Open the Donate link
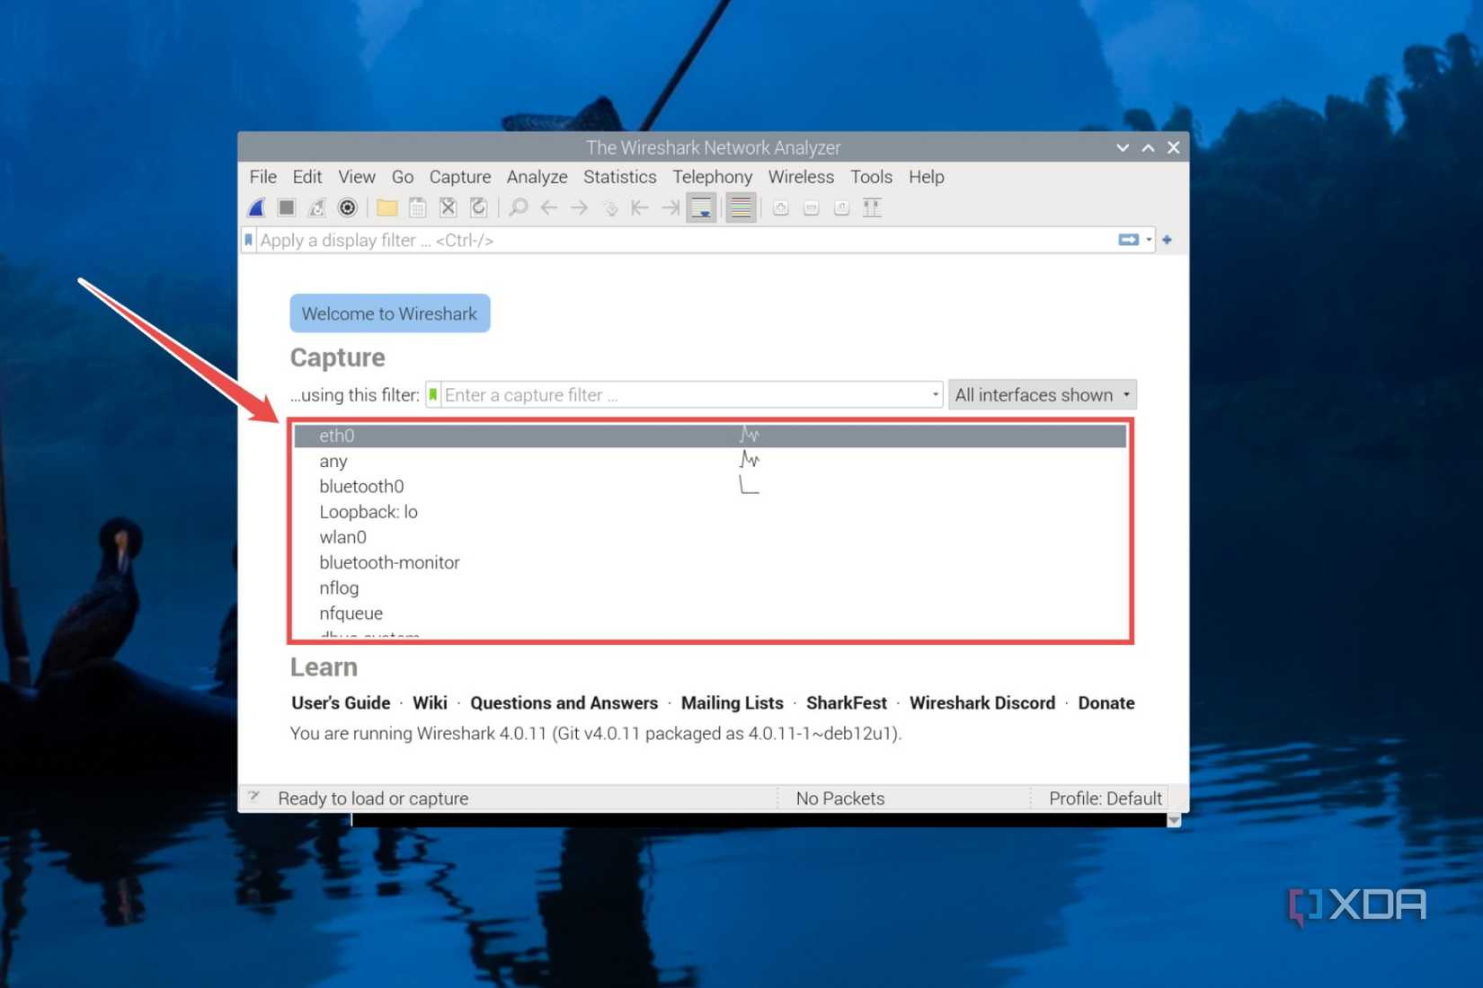1483x988 pixels. pyautogui.click(x=1106, y=703)
